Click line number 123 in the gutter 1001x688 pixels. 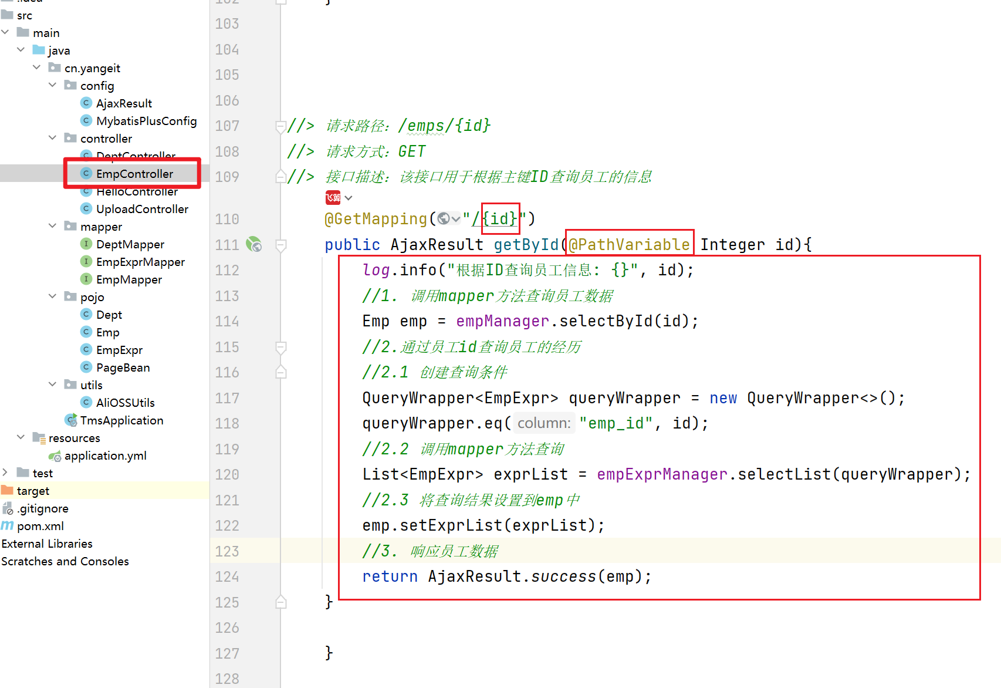coord(227,551)
